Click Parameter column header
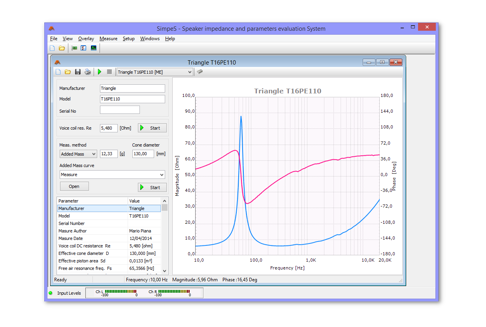Image resolution: width=486 pixels, height=327 pixels. point(92,201)
